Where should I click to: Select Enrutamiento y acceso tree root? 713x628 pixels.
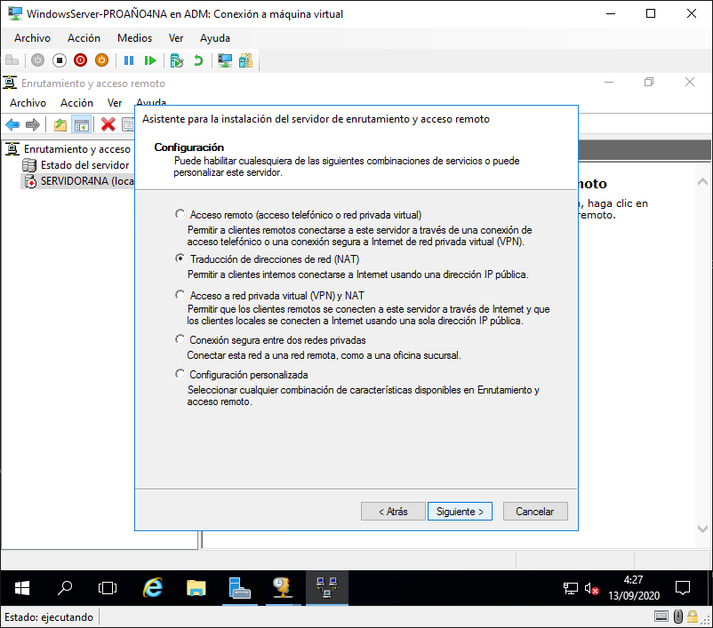[x=76, y=149]
